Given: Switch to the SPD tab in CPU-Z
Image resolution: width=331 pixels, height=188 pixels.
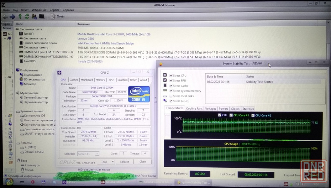Looking at the screenshot, I should (x=111, y=80).
